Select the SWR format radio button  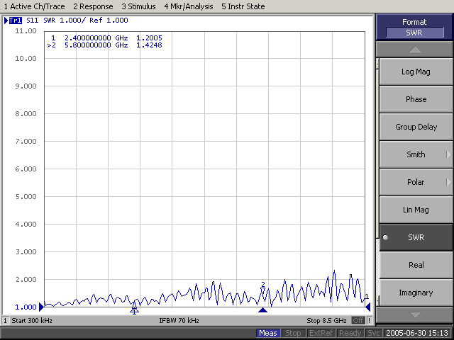point(385,237)
